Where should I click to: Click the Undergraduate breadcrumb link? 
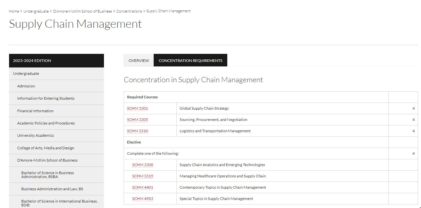coord(36,11)
